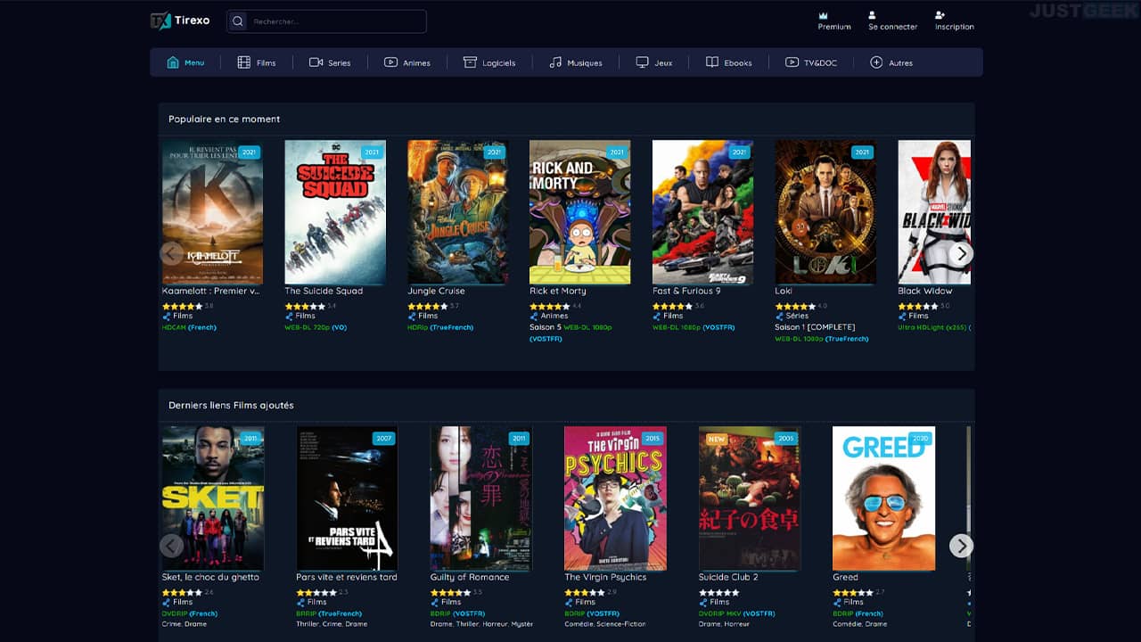Open The Suicide Squad poster

click(335, 212)
